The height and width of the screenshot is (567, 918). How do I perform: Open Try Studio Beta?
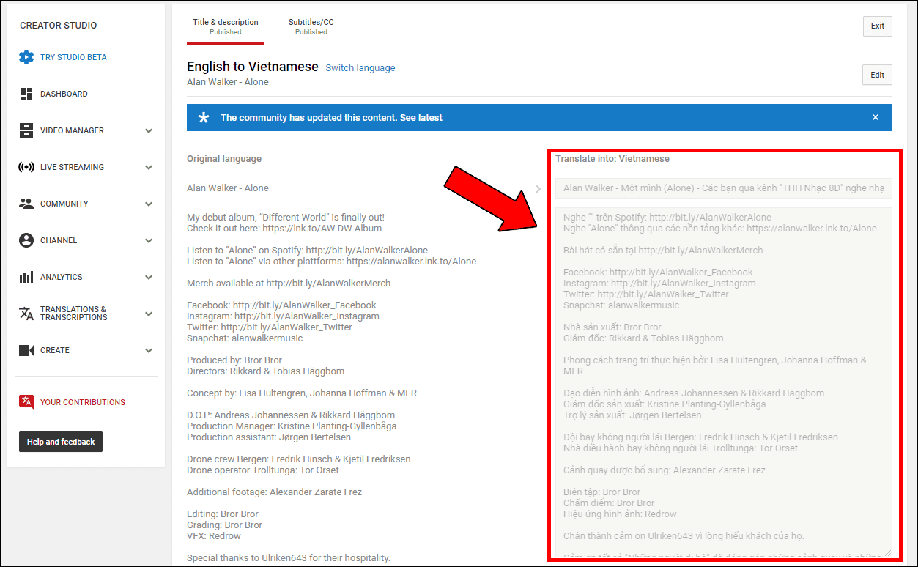click(x=73, y=57)
